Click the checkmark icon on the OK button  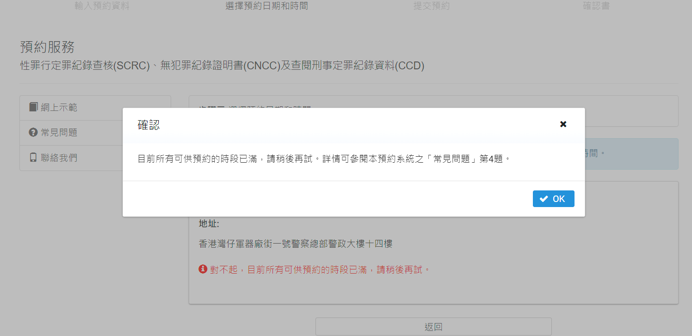pos(544,199)
